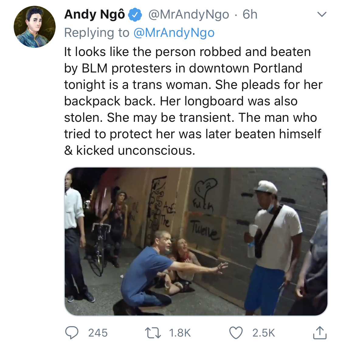The image size is (342, 346).
Task: Open the attached street video thumbnail
Action: click(x=196, y=242)
